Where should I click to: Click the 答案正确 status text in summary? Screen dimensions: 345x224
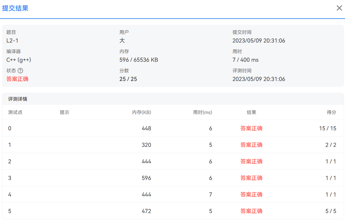pyautogui.click(x=17, y=79)
